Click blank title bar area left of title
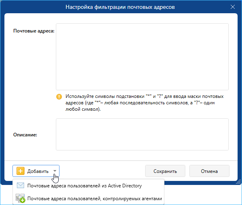Image resolution: width=242 pixels, height=205 pixels. [x=32, y=7]
